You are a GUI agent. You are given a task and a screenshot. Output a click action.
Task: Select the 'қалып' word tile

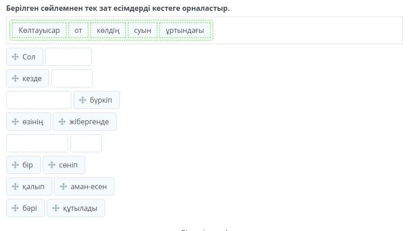[29, 186]
